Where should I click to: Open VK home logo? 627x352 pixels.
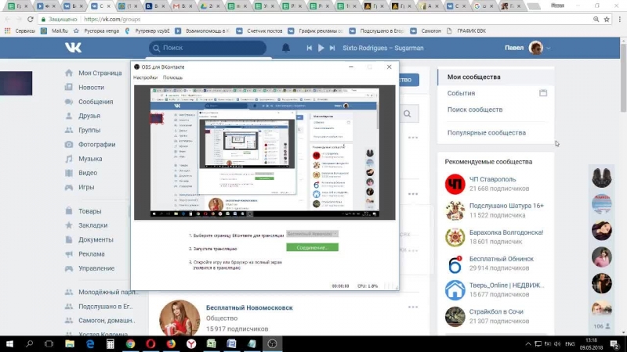[73, 48]
